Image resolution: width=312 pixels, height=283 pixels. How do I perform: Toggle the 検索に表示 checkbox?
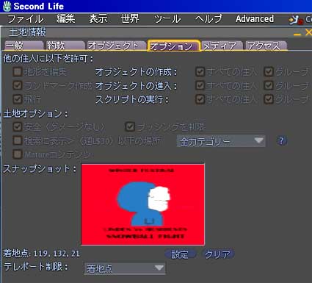(18, 140)
